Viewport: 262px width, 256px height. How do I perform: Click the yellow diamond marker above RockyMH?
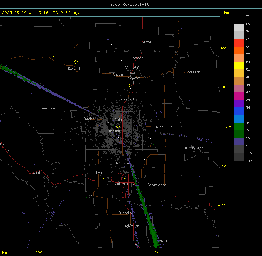76,62
